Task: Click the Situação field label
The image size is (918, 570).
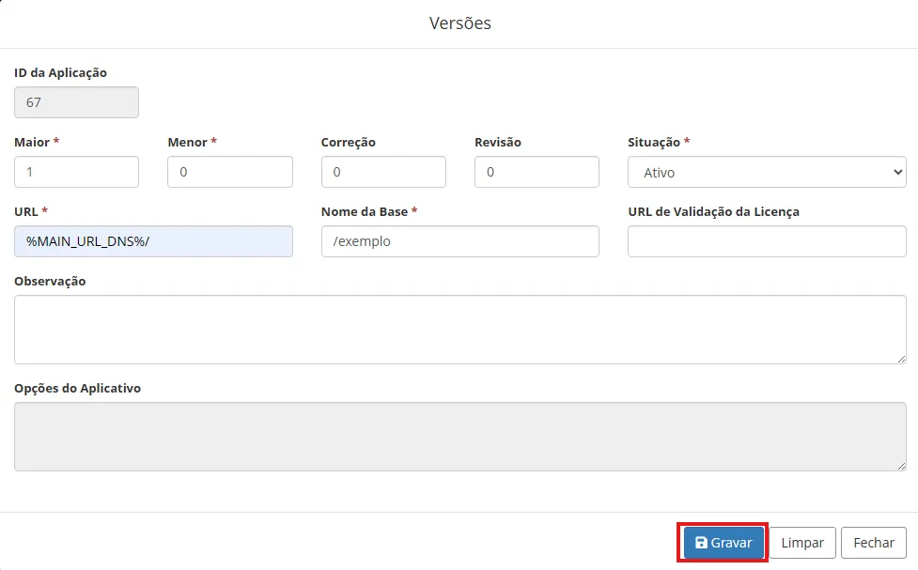Action: point(654,142)
